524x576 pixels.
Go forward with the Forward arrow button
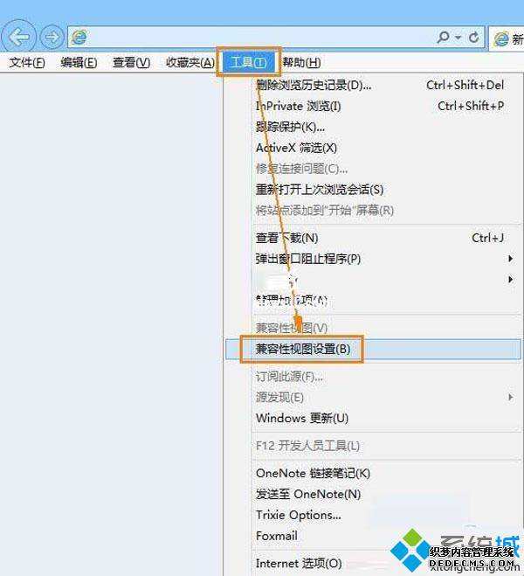[x=52, y=37]
